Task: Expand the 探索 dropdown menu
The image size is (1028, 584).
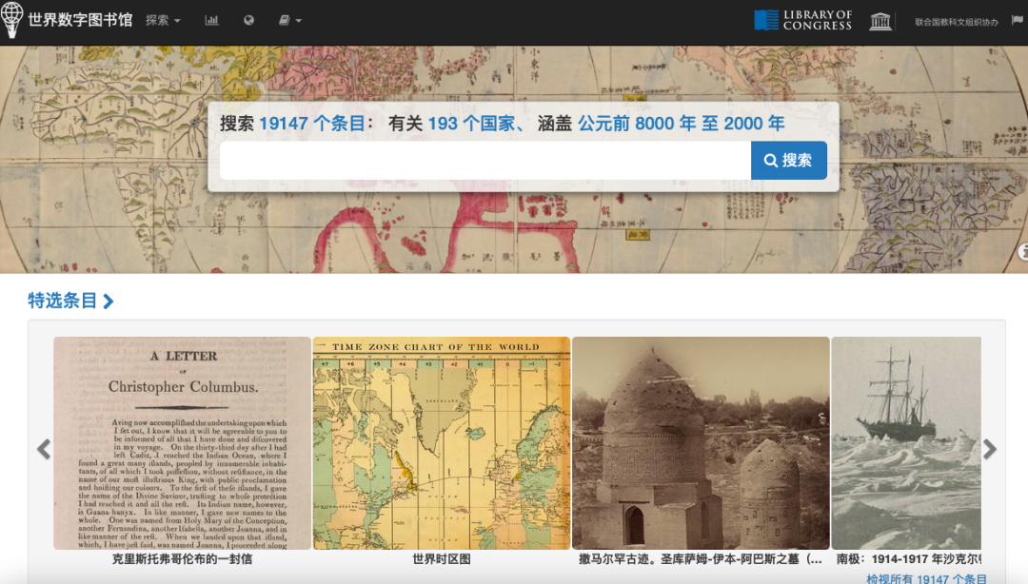Action: tap(163, 20)
